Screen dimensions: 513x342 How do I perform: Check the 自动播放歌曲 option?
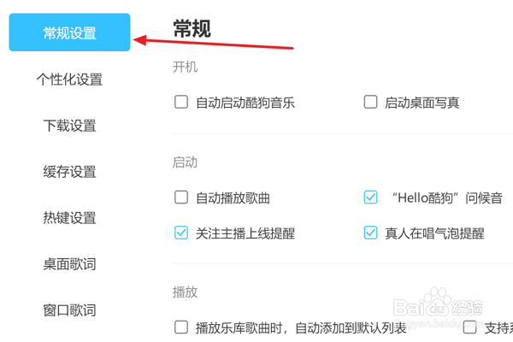(181, 198)
